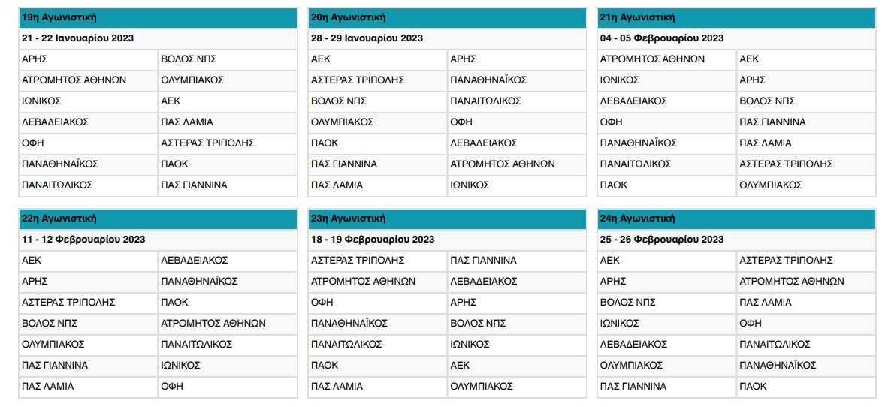Click date row 25 - 26 Φεβρουαρίου 2023
Screen dimensions: 885x407
(x=736, y=240)
